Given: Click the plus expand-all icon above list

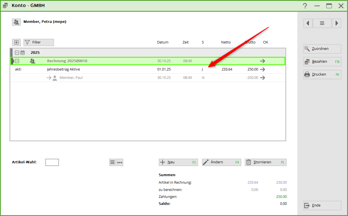Looking at the screenshot, I should [16, 42].
